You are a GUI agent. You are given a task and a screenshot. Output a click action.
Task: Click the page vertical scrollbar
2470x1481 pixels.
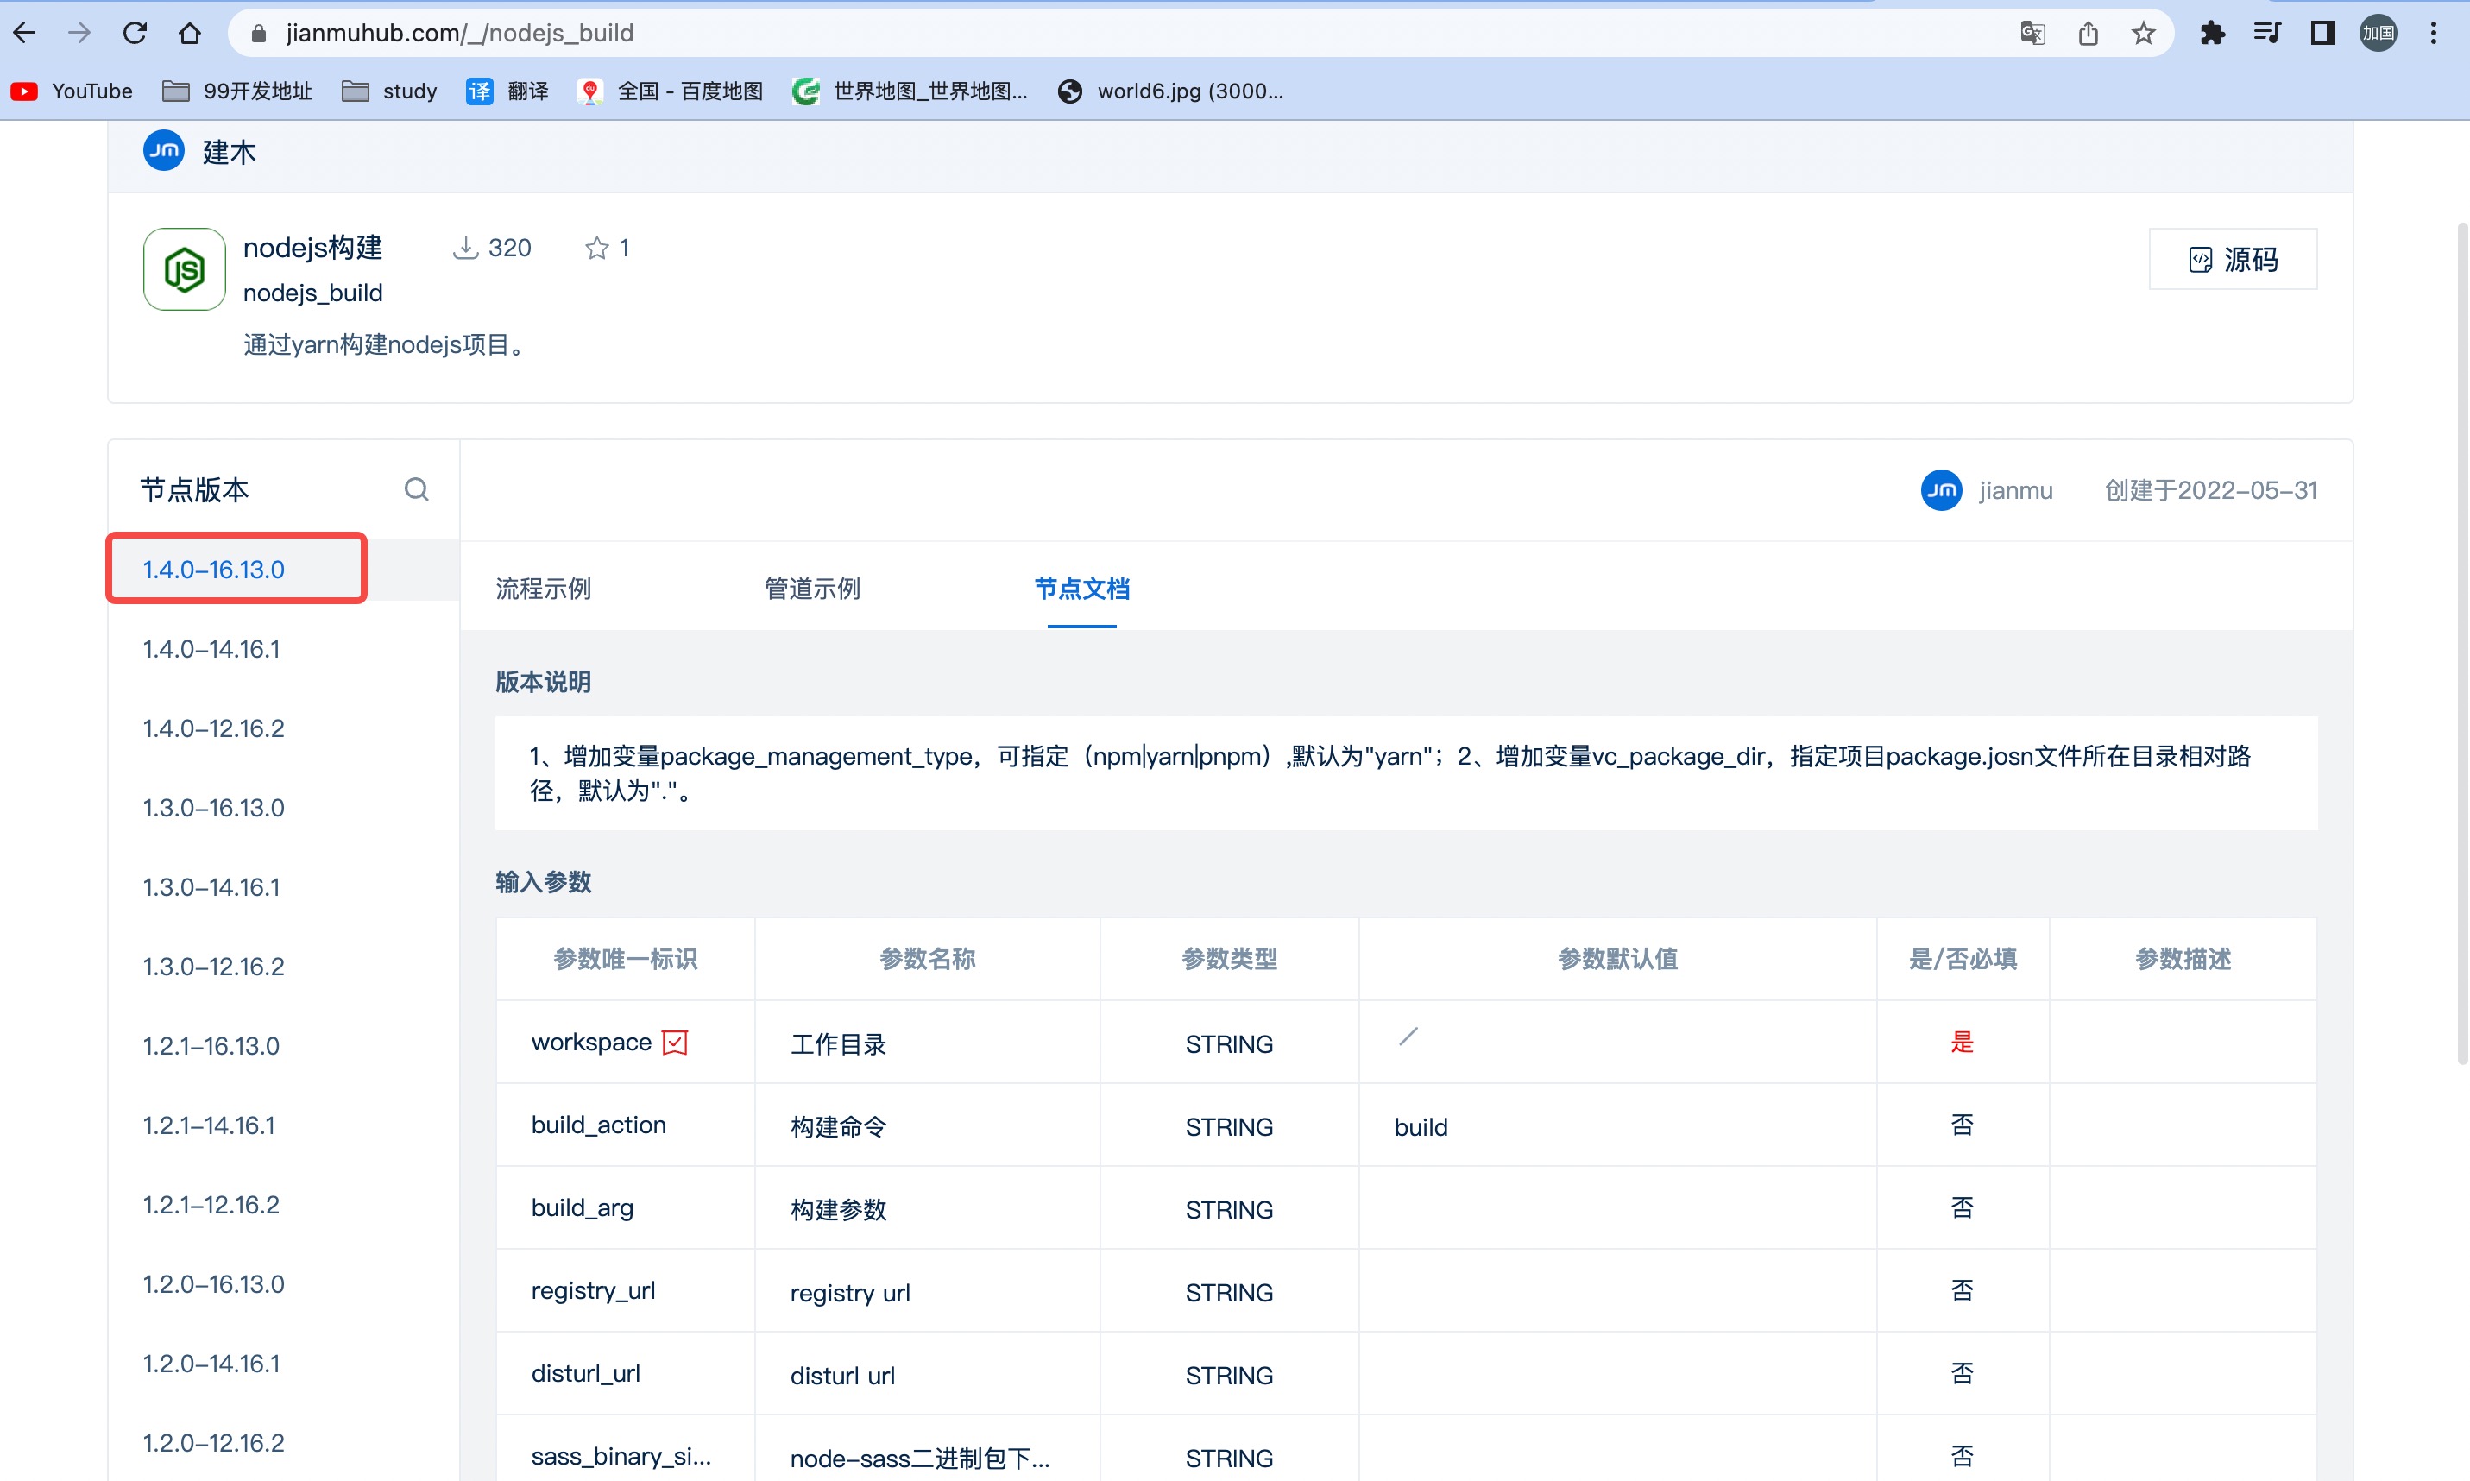point(2461,644)
